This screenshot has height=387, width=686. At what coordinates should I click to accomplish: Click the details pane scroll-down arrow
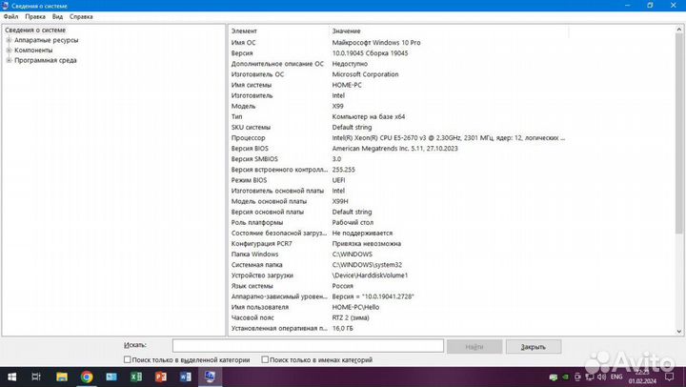tap(679, 332)
